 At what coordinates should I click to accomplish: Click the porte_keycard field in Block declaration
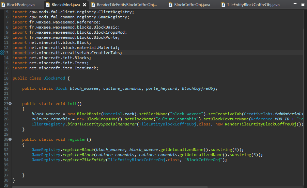[x=162, y=88]
